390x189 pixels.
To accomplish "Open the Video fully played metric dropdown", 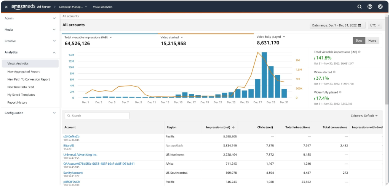I will click(x=284, y=37).
